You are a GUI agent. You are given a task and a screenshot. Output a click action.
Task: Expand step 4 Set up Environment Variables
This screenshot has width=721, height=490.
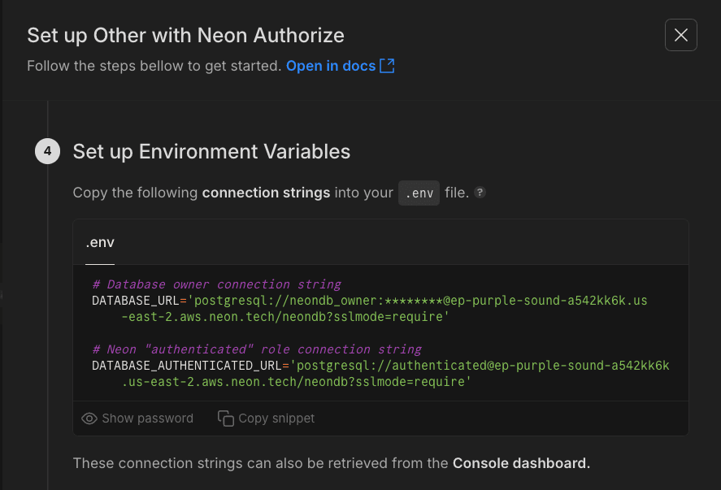[x=211, y=151]
